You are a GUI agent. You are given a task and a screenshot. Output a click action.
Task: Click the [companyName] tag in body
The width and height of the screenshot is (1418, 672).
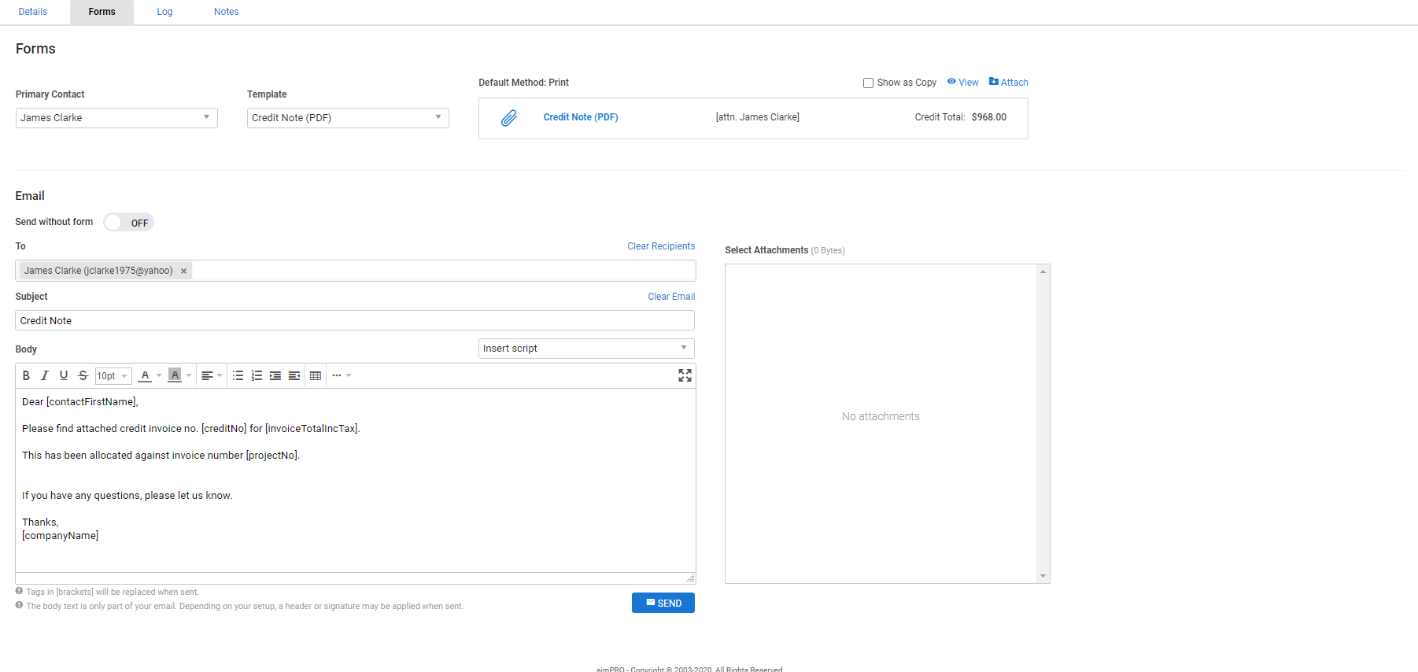(61, 536)
